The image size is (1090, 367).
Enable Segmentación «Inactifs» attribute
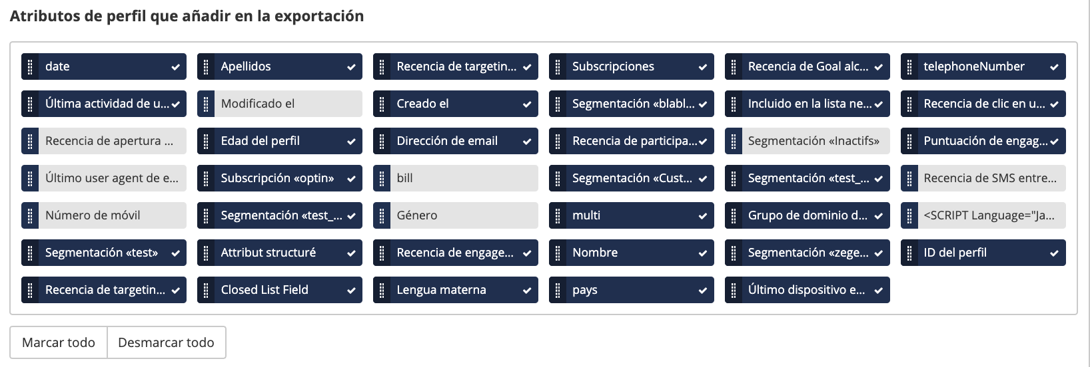click(815, 141)
